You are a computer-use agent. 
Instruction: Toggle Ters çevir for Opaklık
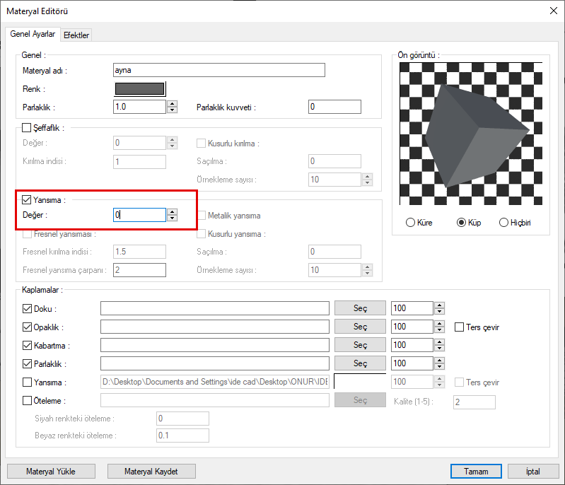pos(460,327)
